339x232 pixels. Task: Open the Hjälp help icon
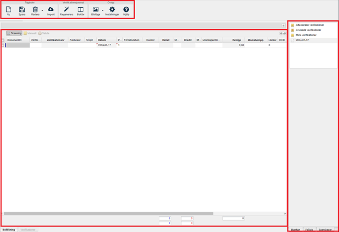[126, 10]
